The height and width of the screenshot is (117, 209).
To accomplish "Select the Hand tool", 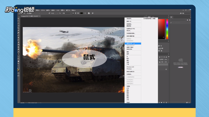I will (x=18, y=61).
